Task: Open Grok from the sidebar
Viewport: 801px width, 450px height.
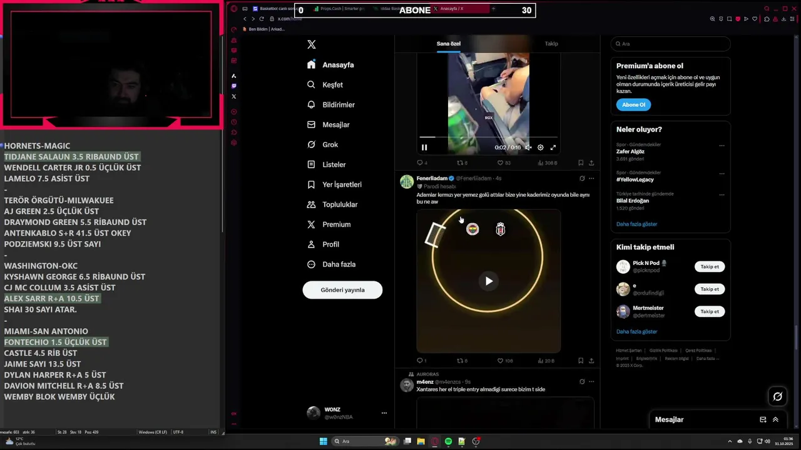Action: click(322, 145)
